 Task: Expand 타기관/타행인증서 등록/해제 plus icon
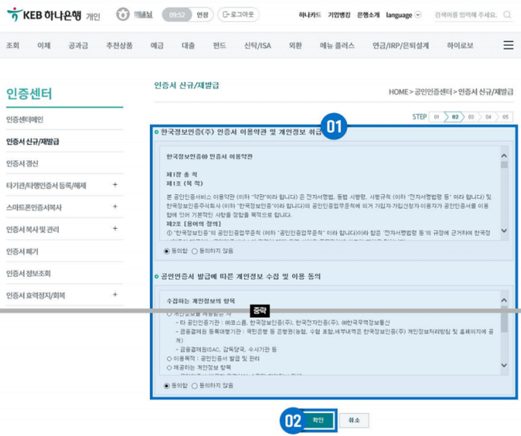click(115, 184)
